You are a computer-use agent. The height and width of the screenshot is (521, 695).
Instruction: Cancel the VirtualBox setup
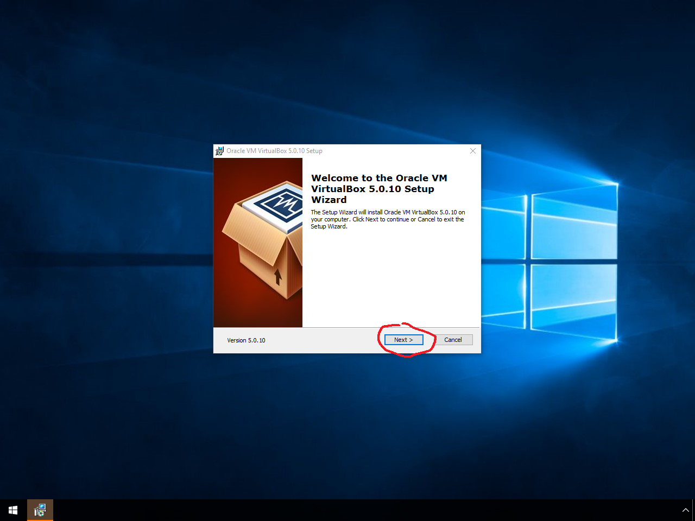coord(453,340)
